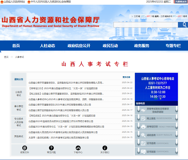
Task: Open the 常见问题 question mark icon
Action: coord(51,148)
